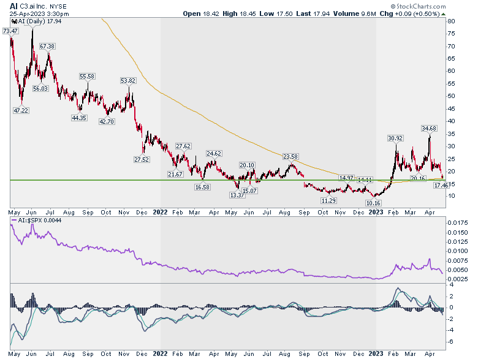Screen dimensions: 478x359
Task: Click the 2022 label on the price chart axis
Action: point(160,212)
